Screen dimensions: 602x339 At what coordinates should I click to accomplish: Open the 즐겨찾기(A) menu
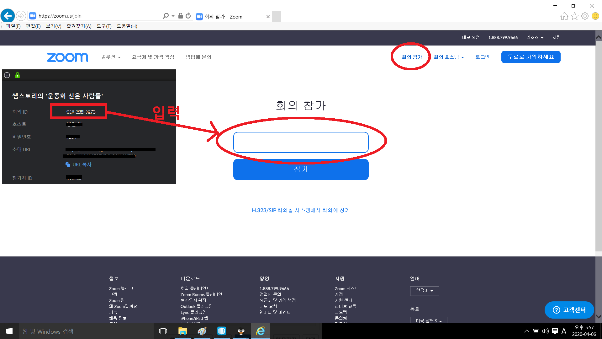coord(79,26)
